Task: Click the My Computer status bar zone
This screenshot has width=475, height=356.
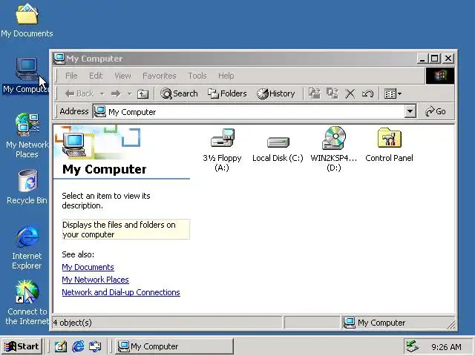Action: [x=399, y=323]
